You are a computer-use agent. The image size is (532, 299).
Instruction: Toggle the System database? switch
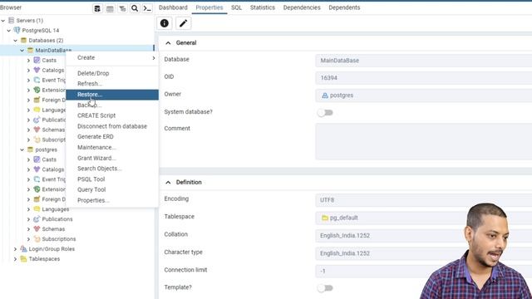325,113
